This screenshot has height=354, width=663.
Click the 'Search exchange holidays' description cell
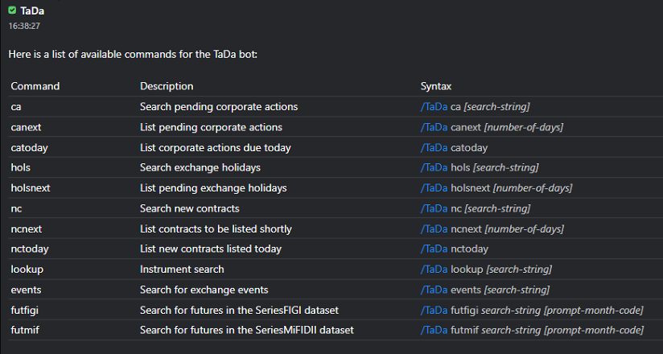pos(200,168)
